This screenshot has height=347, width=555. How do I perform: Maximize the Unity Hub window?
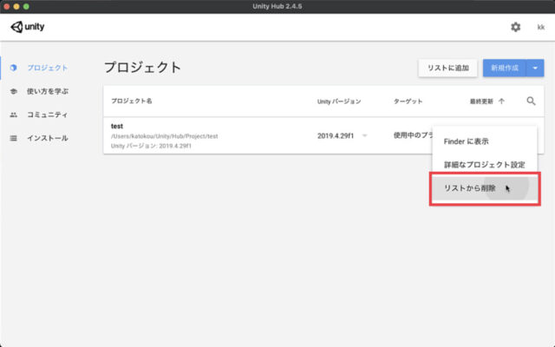coord(26,6)
